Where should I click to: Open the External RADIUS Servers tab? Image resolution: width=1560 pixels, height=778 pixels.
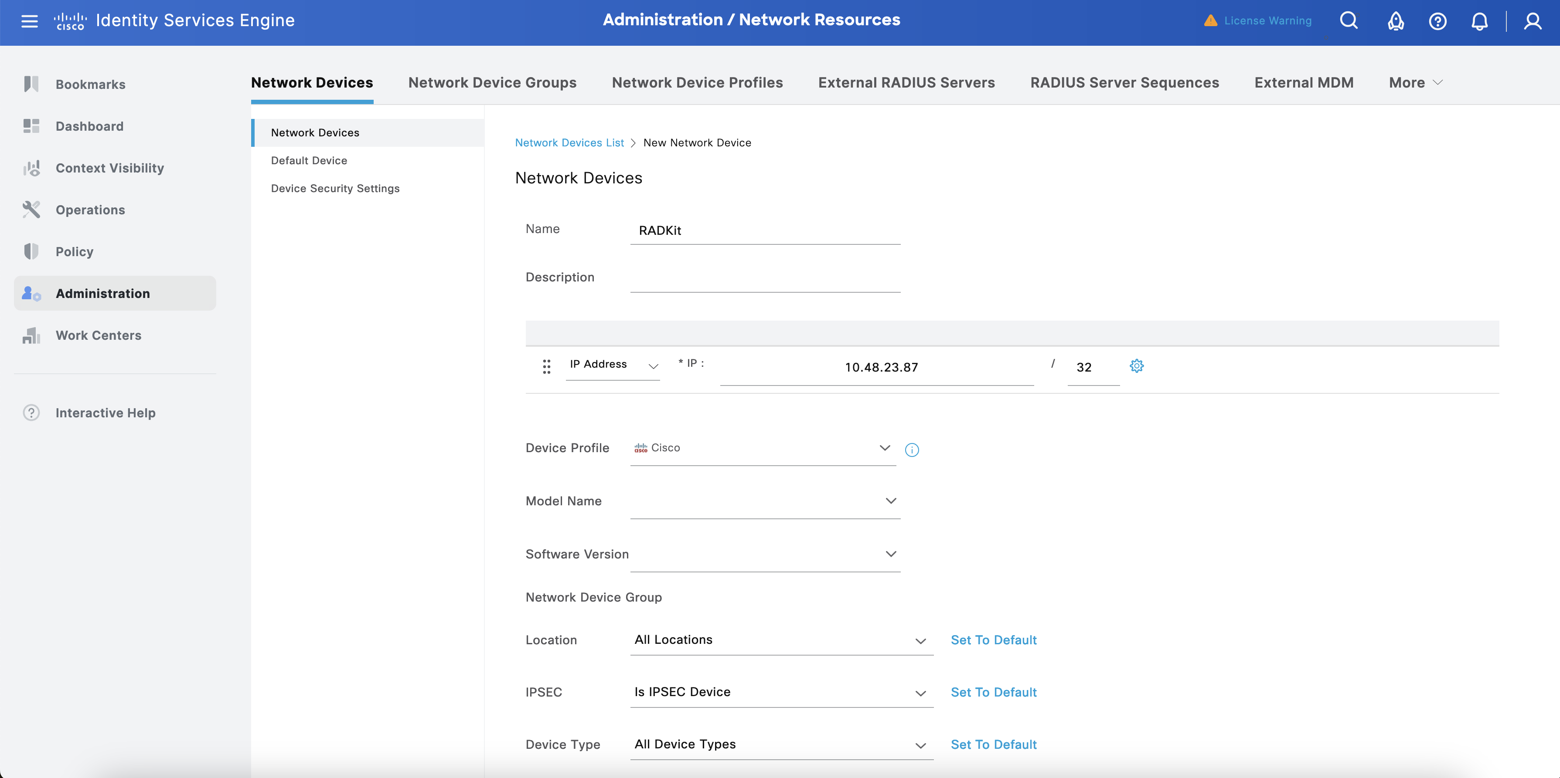click(906, 83)
